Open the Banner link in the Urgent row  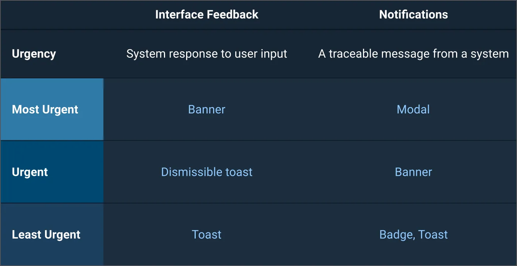tap(413, 172)
